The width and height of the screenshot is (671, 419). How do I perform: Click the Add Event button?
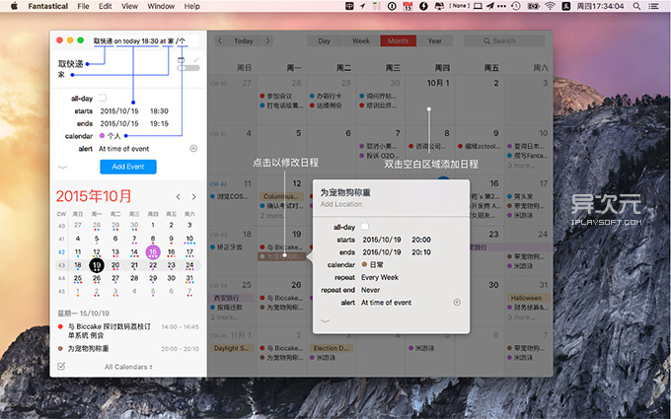[127, 167]
